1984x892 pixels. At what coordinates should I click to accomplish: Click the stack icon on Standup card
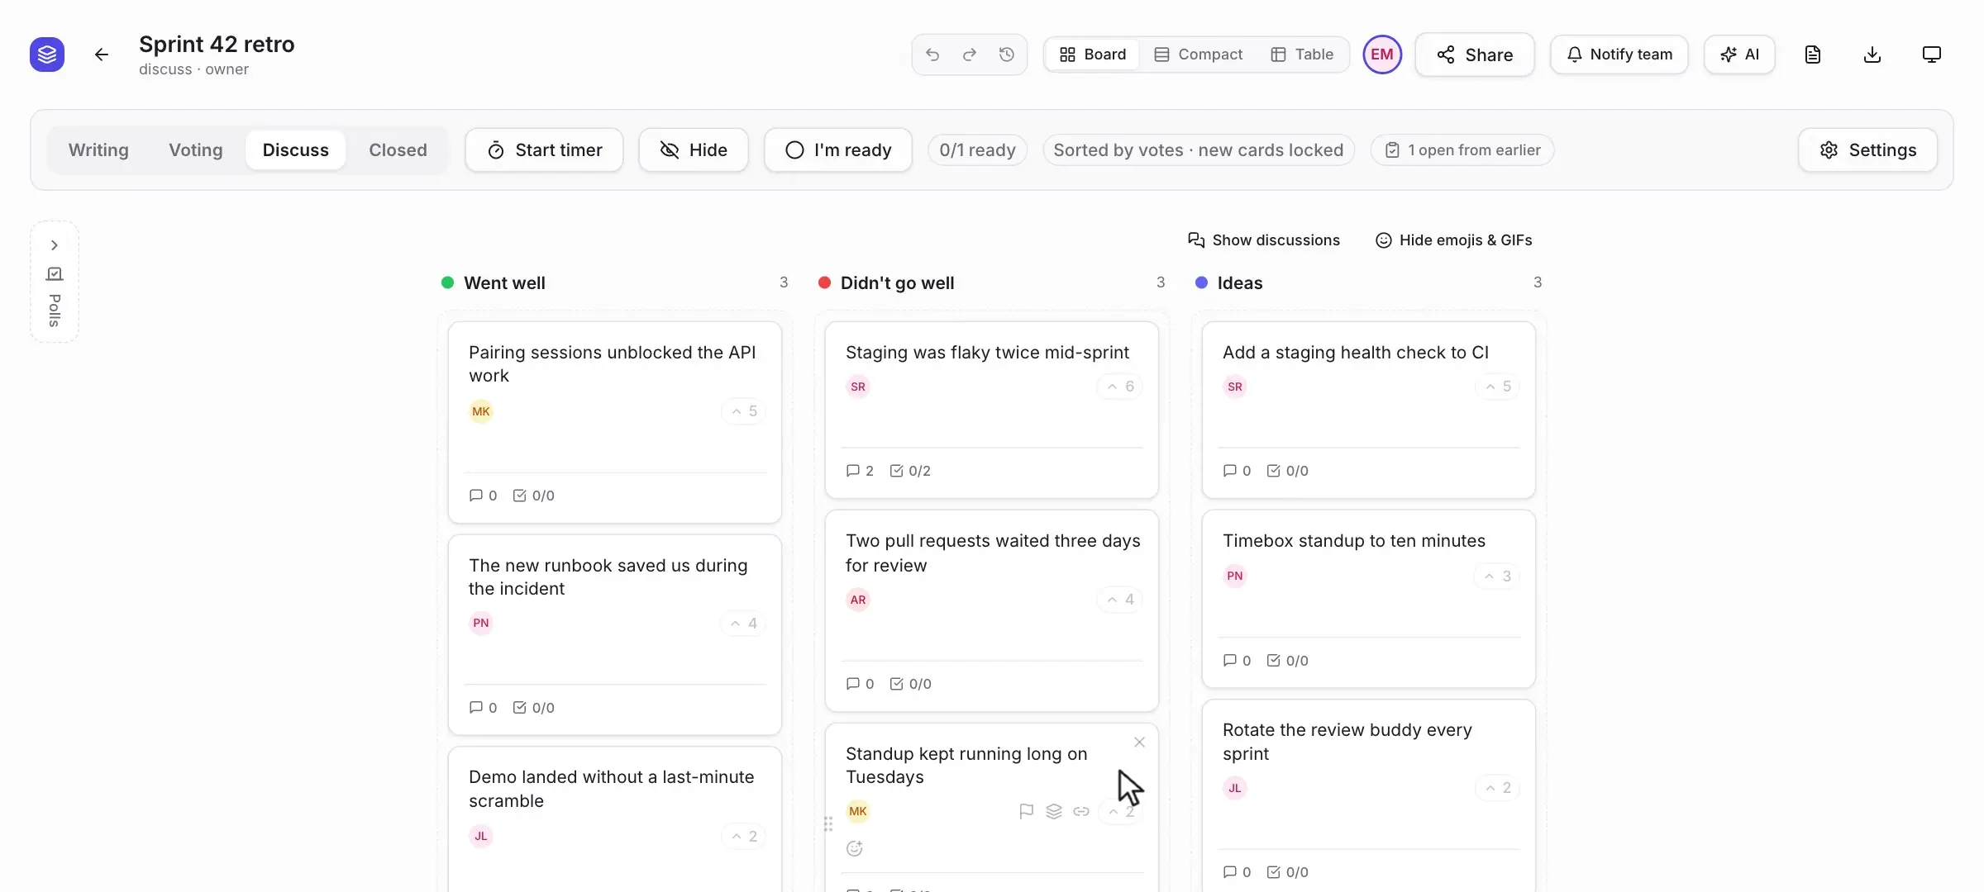(1054, 811)
